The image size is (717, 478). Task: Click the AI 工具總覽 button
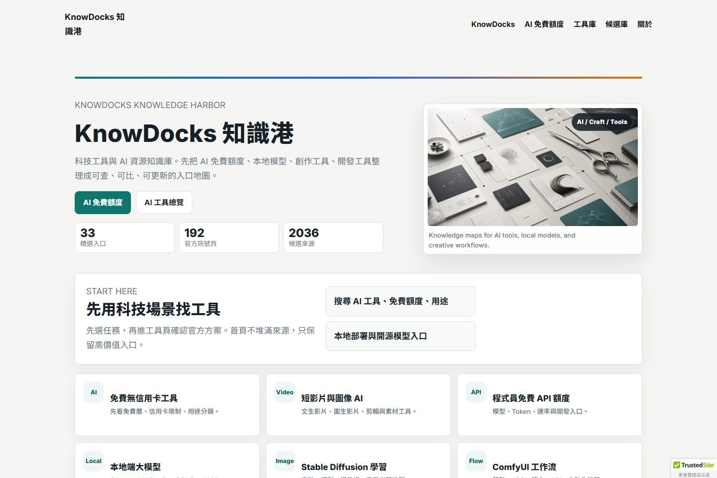164,203
